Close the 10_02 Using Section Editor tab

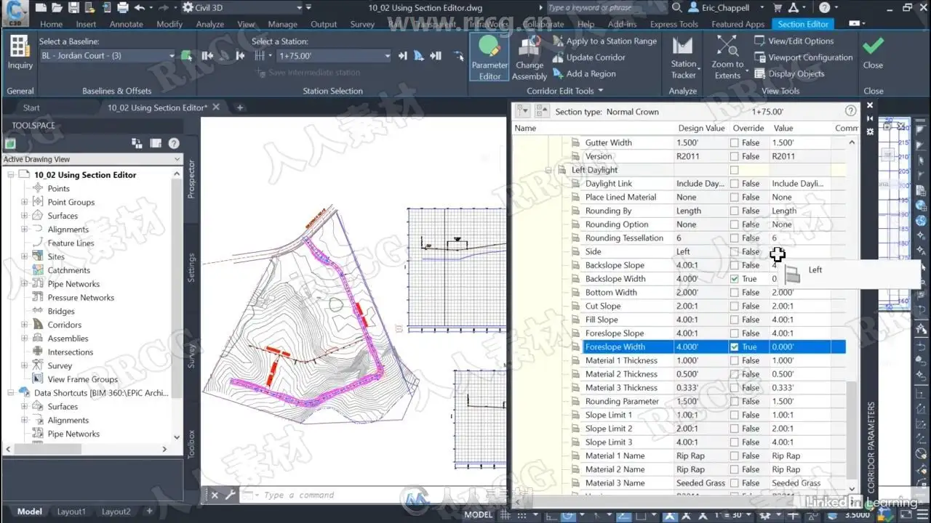click(x=216, y=108)
